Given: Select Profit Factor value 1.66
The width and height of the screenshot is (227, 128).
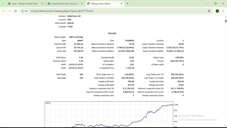Looking at the screenshot, I should coord(81,58).
